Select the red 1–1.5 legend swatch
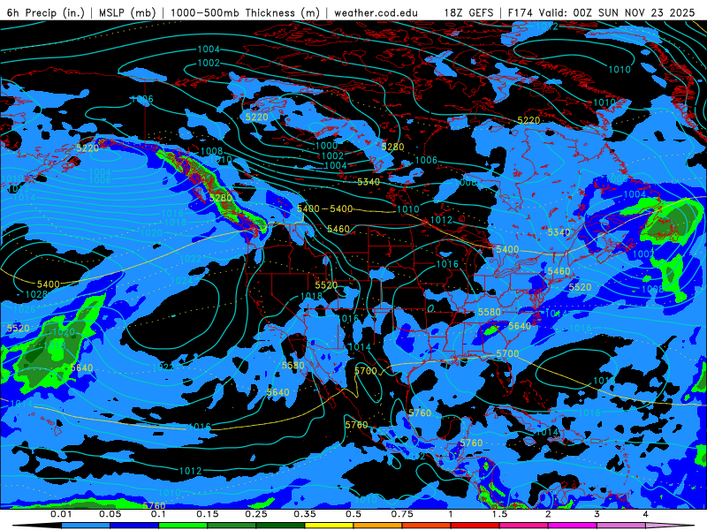707x530 pixels. (475, 526)
